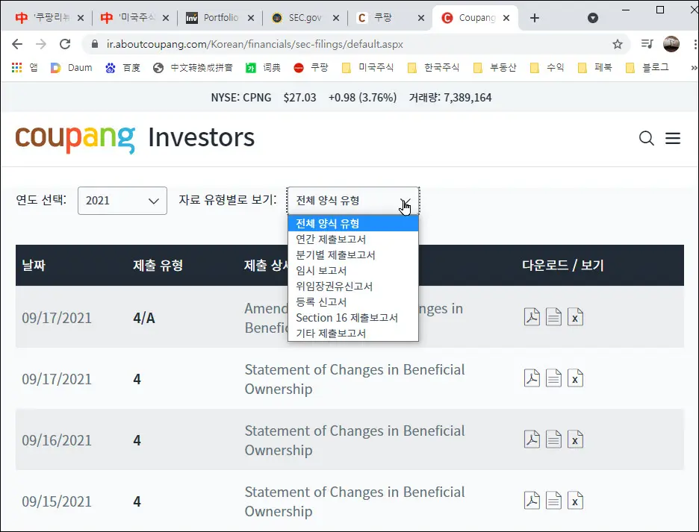Open the hamburger navigation menu
The height and width of the screenshot is (532, 699).
(x=673, y=138)
